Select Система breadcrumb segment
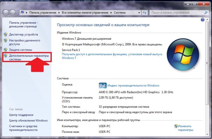This screenshot has width=212, height=139. click(x=120, y=13)
